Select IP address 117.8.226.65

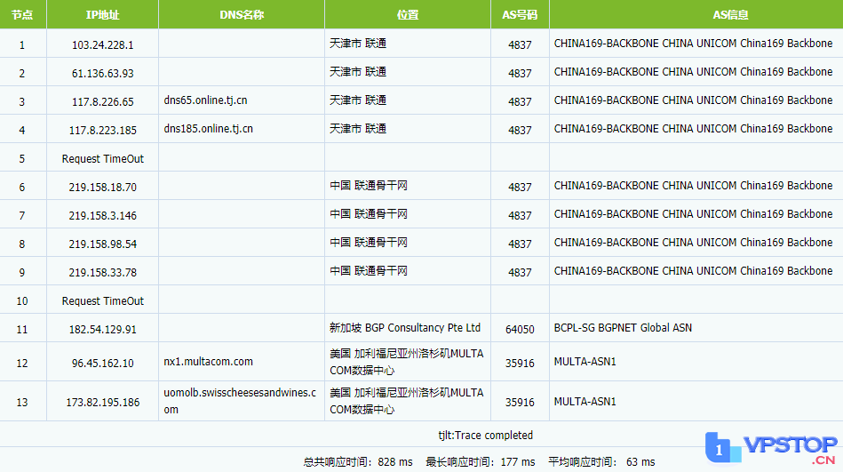pyautogui.click(x=103, y=101)
